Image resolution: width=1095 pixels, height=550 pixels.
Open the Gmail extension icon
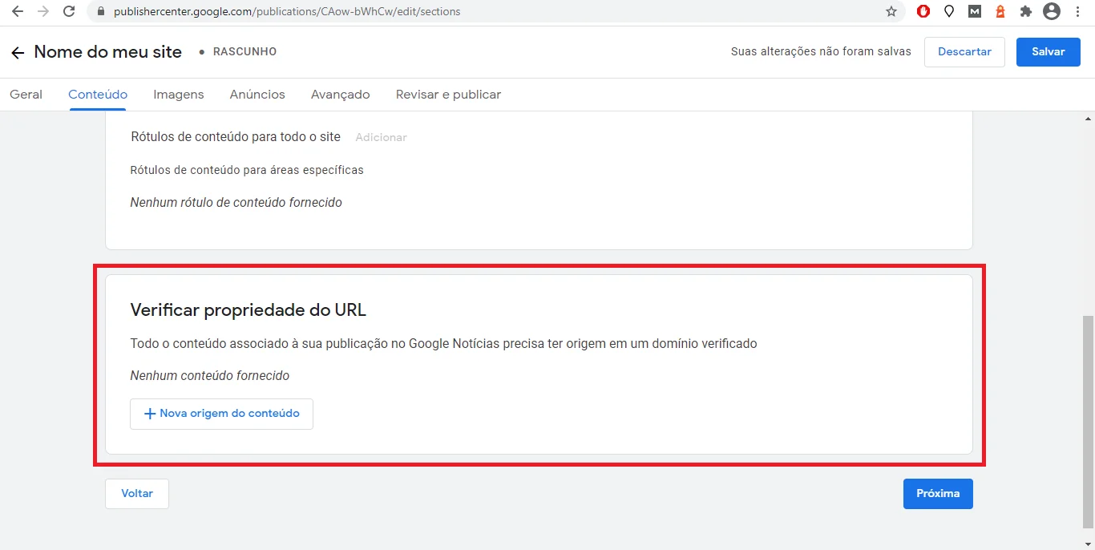pyautogui.click(x=975, y=12)
